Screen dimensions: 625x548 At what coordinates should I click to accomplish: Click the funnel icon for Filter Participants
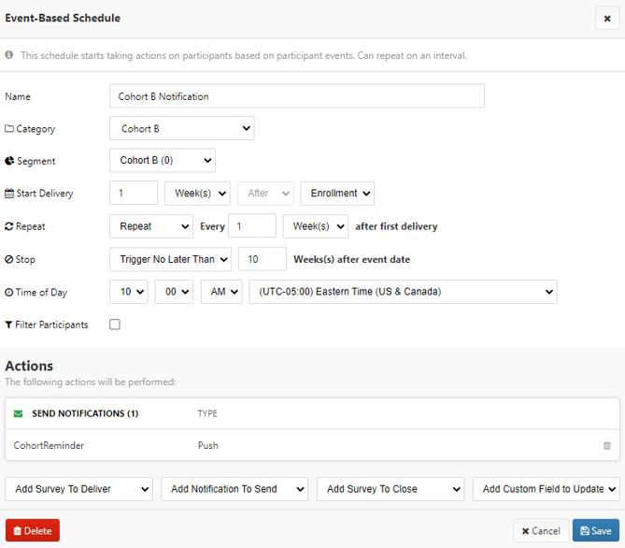click(x=9, y=325)
